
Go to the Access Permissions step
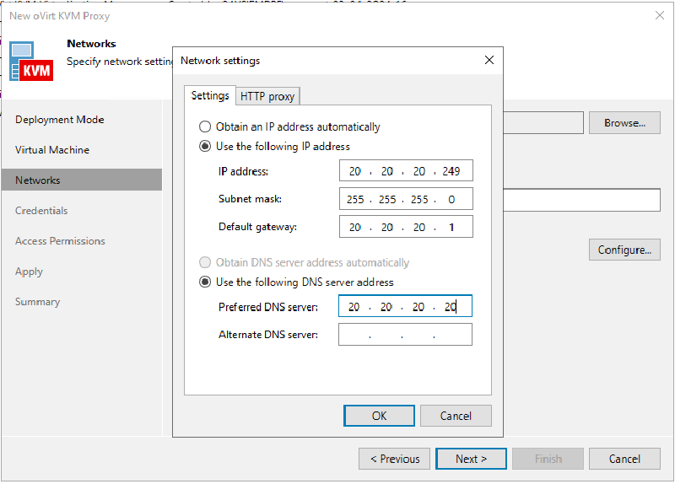[x=60, y=241]
